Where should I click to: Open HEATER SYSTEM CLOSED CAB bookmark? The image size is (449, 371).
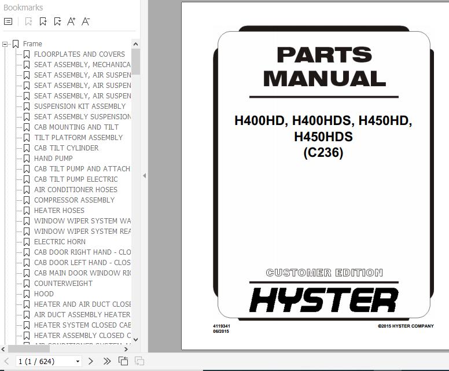[82, 325]
